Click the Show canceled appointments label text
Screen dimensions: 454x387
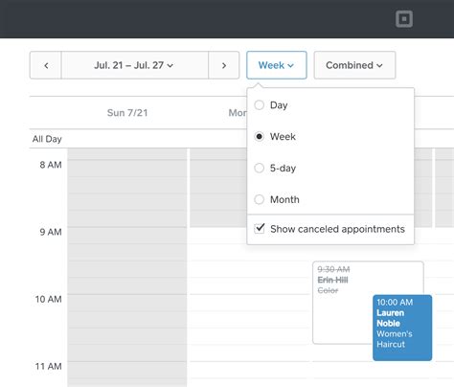(337, 229)
